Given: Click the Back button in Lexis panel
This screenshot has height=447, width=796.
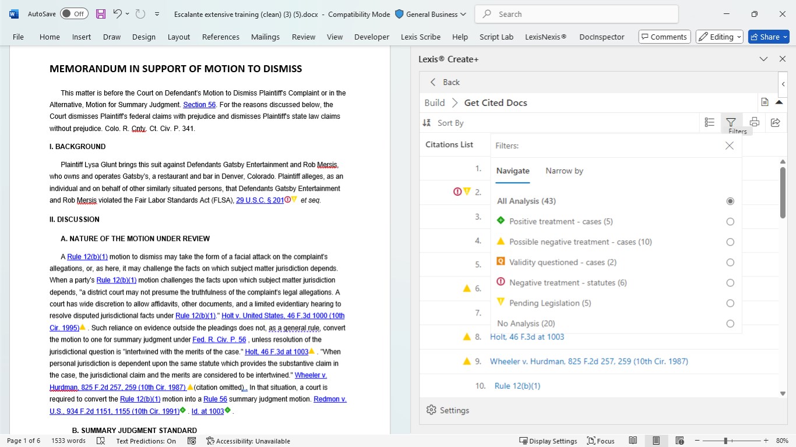Looking at the screenshot, I should click(445, 82).
